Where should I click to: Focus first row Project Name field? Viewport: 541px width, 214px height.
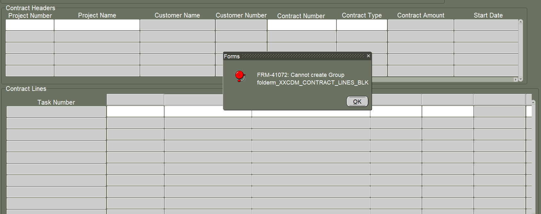coord(97,25)
